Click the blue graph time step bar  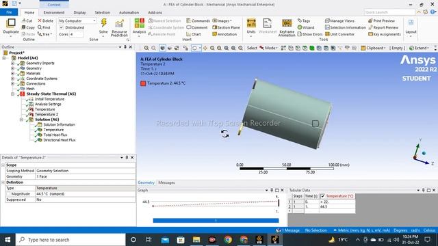(216, 221)
